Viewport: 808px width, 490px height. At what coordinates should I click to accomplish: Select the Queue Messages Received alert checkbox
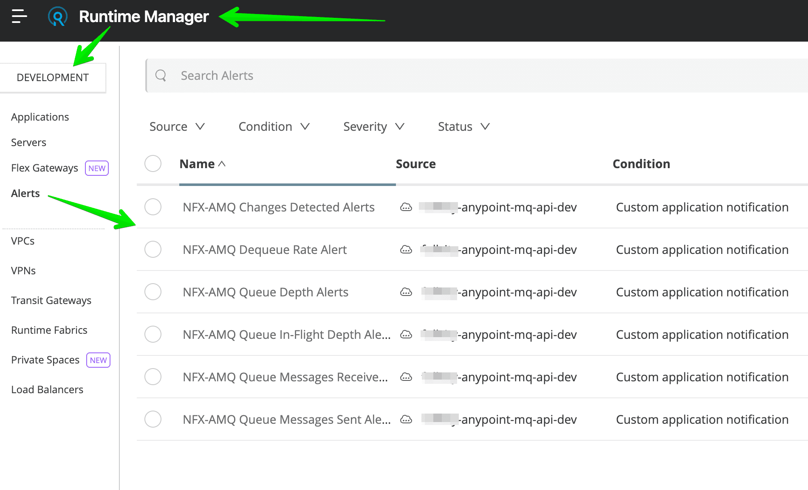click(x=153, y=377)
